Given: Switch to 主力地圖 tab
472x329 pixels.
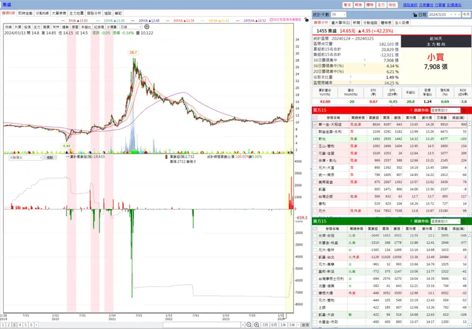Looking at the screenshot, I should pyautogui.click(x=77, y=13).
